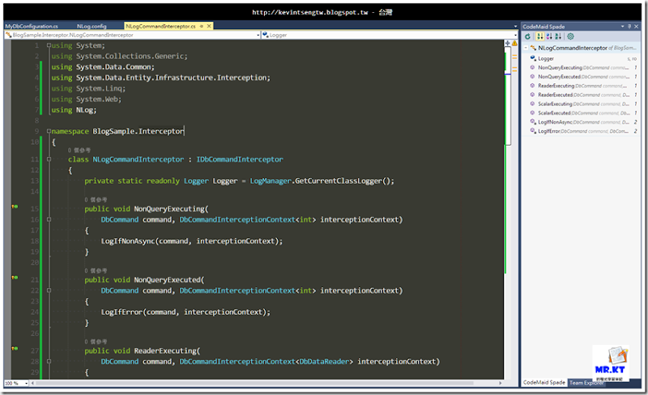Collapse the ReaderExecuting method block
Screen dimensions: 648x395
pos(49,362)
